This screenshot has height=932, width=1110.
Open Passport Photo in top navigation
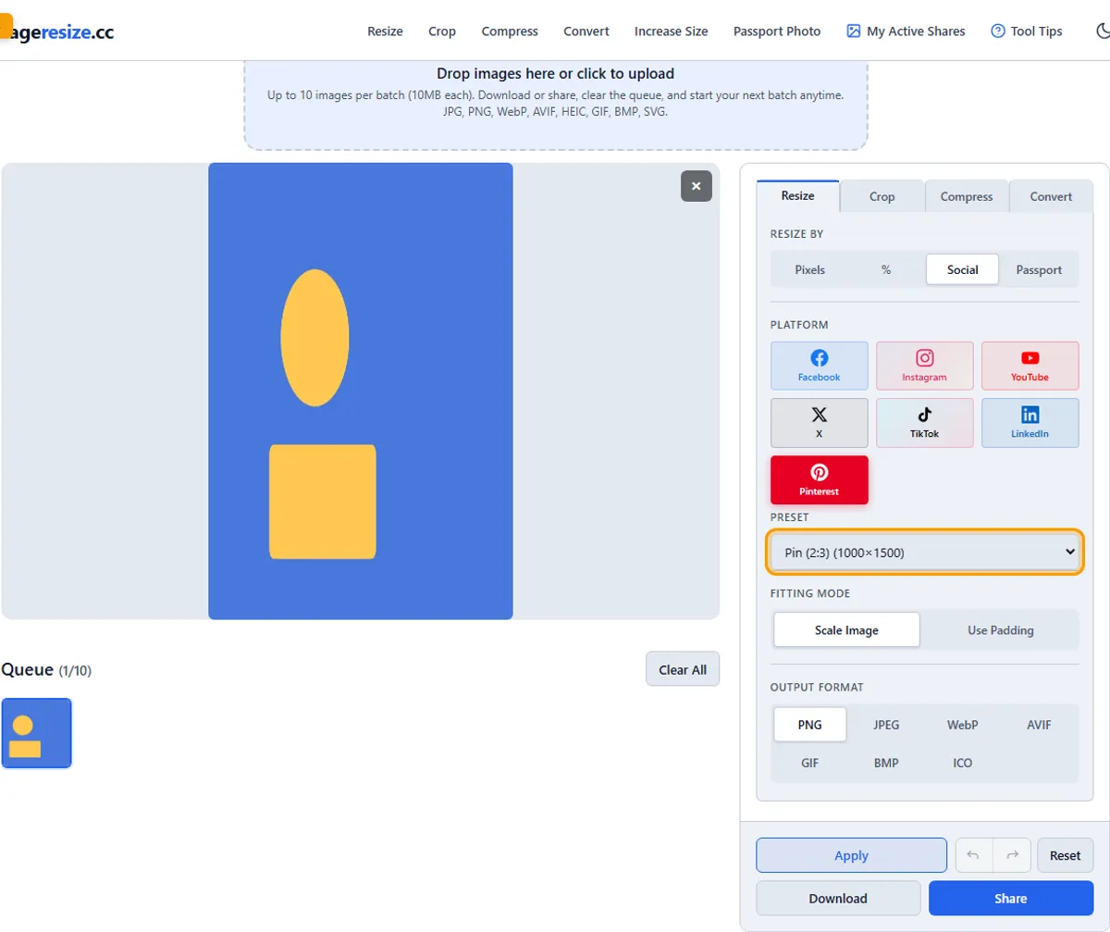[777, 31]
